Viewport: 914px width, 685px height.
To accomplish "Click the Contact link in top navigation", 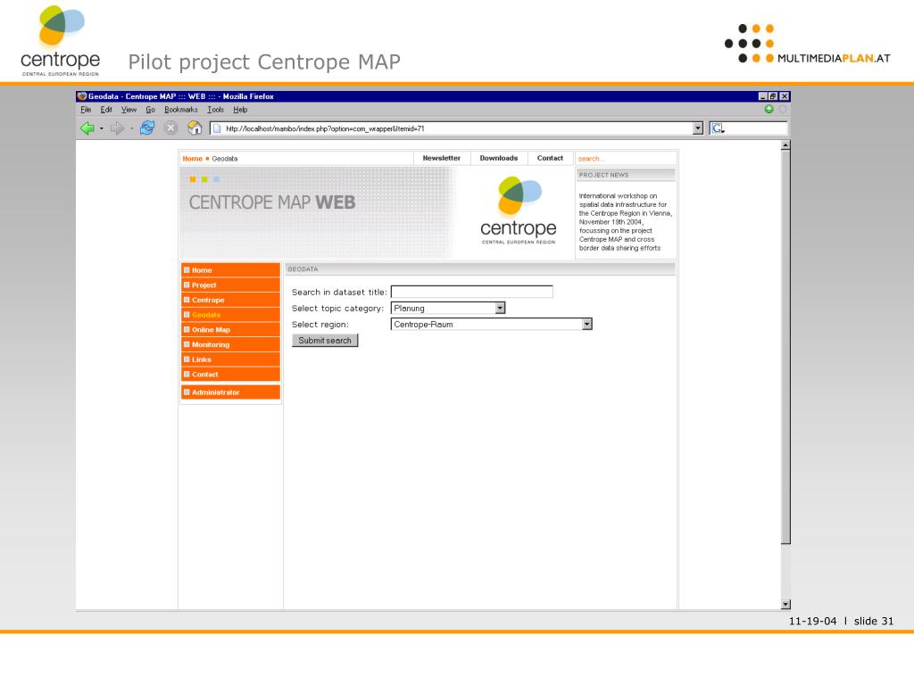I will click(x=550, y=159).
